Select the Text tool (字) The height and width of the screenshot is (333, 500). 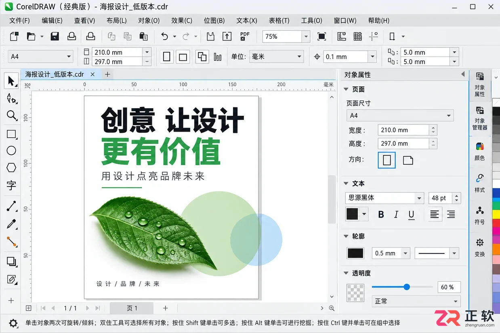point(11,185)
